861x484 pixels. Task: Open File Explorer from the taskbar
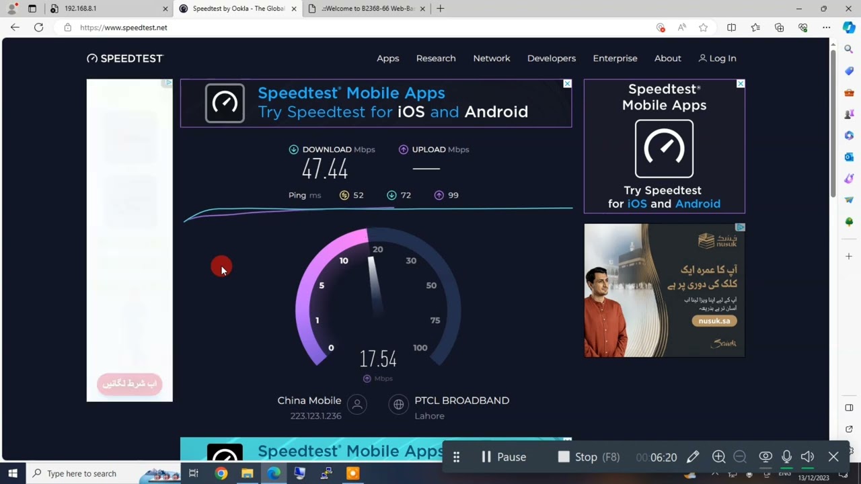(x=247, y=473)
